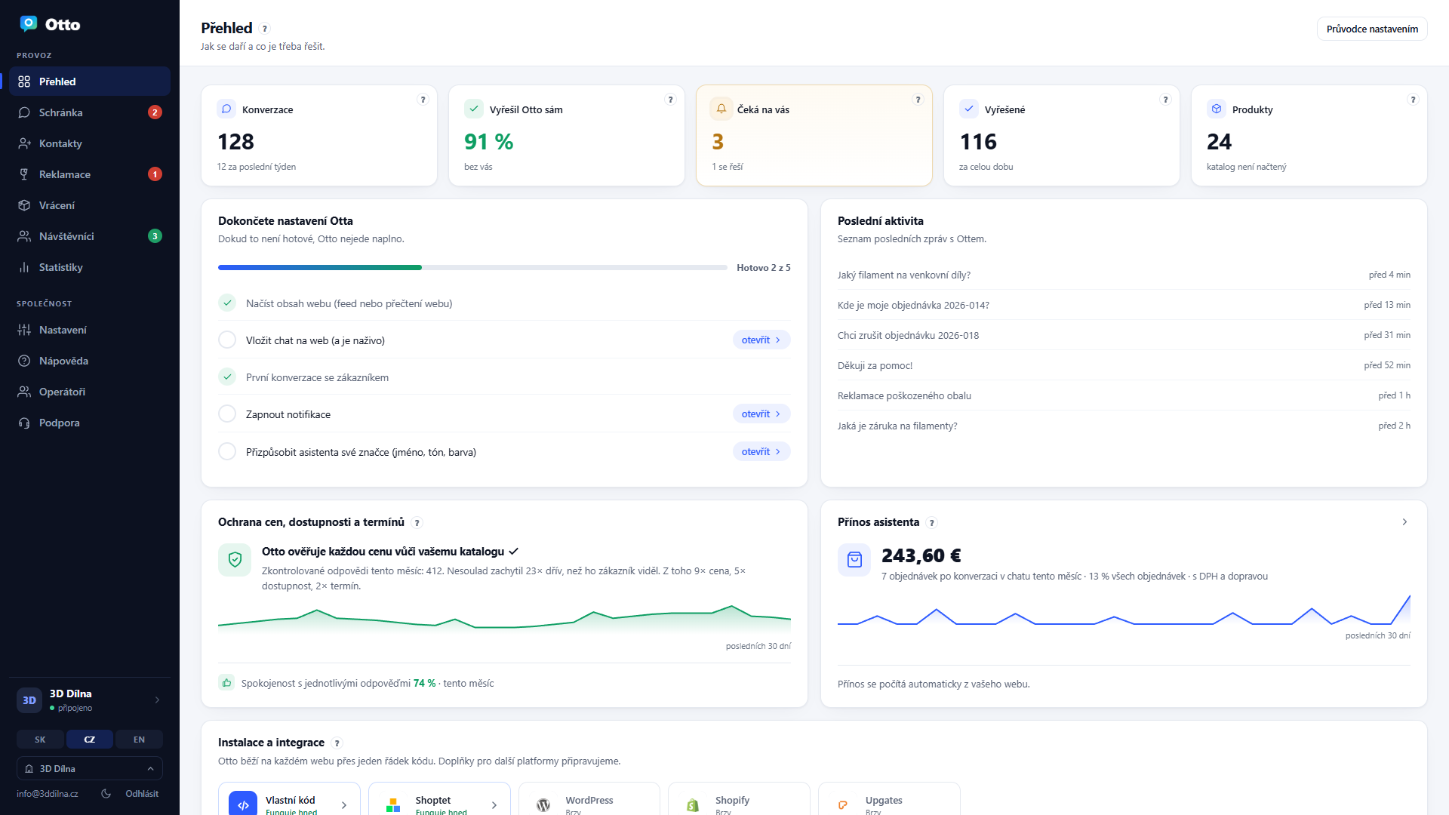Check the Zapnout notifikace step circle
Image resolution: width=1449 pixels, height=815 pixels.
[227, 414]
